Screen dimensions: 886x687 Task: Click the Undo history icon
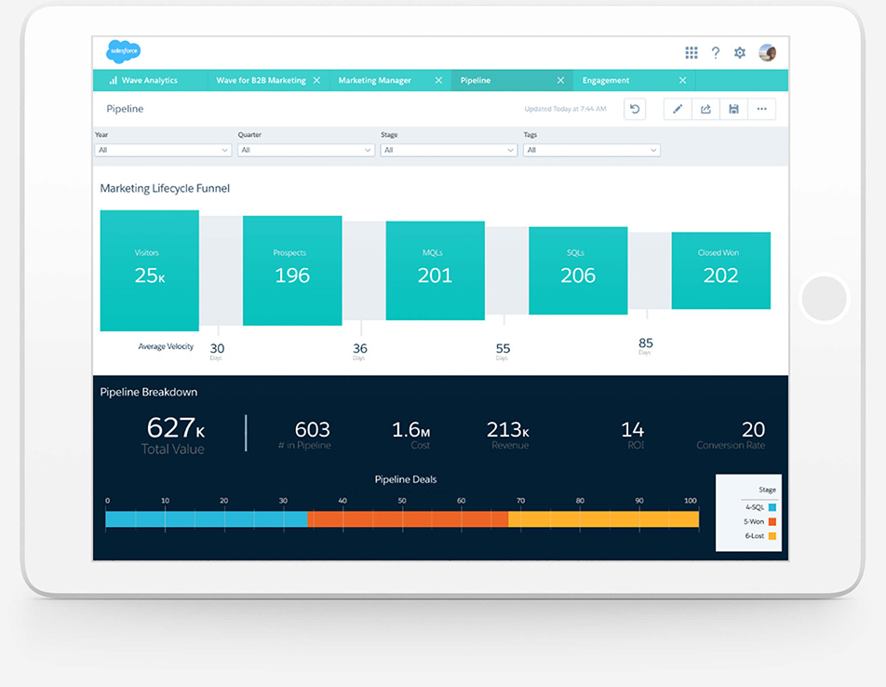click(x=634, y=109)
